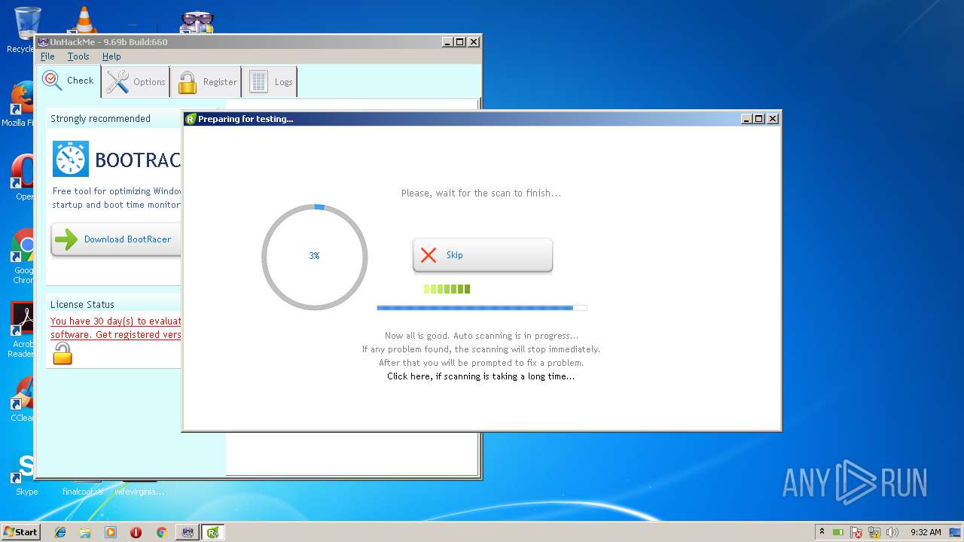Open Skype desktop shortcut
964x542 pixels.
click(x=26, y=474)
